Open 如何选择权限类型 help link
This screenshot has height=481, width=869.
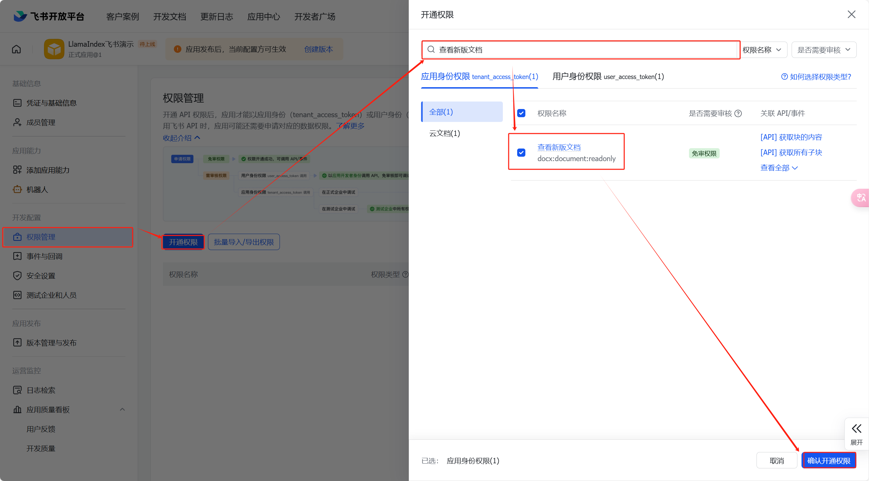coord(816,77)
